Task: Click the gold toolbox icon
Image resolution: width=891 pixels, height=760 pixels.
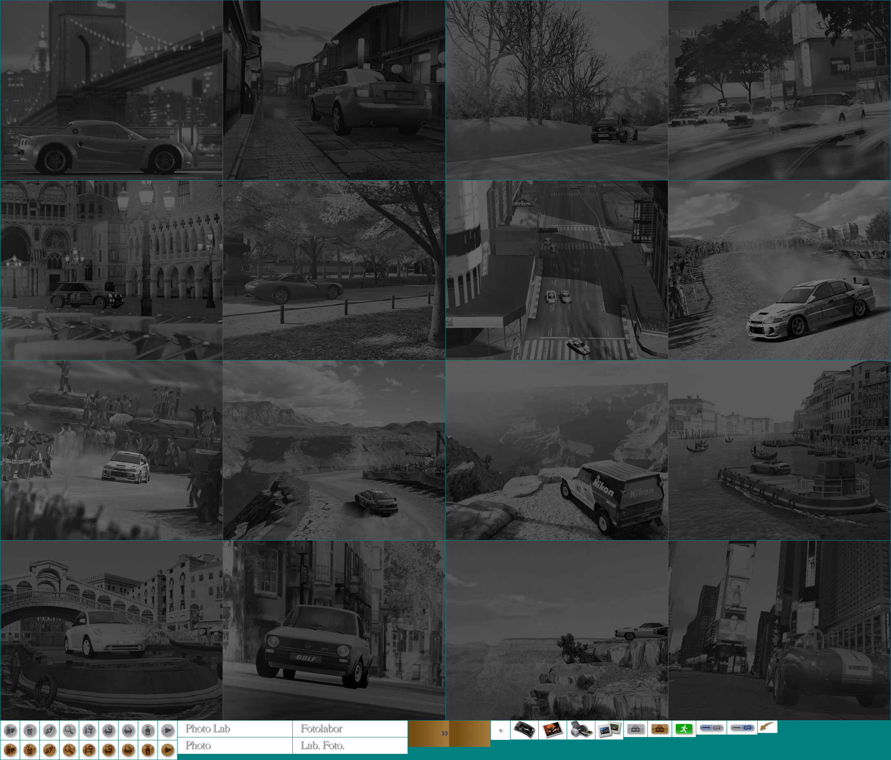Action: 660,729
